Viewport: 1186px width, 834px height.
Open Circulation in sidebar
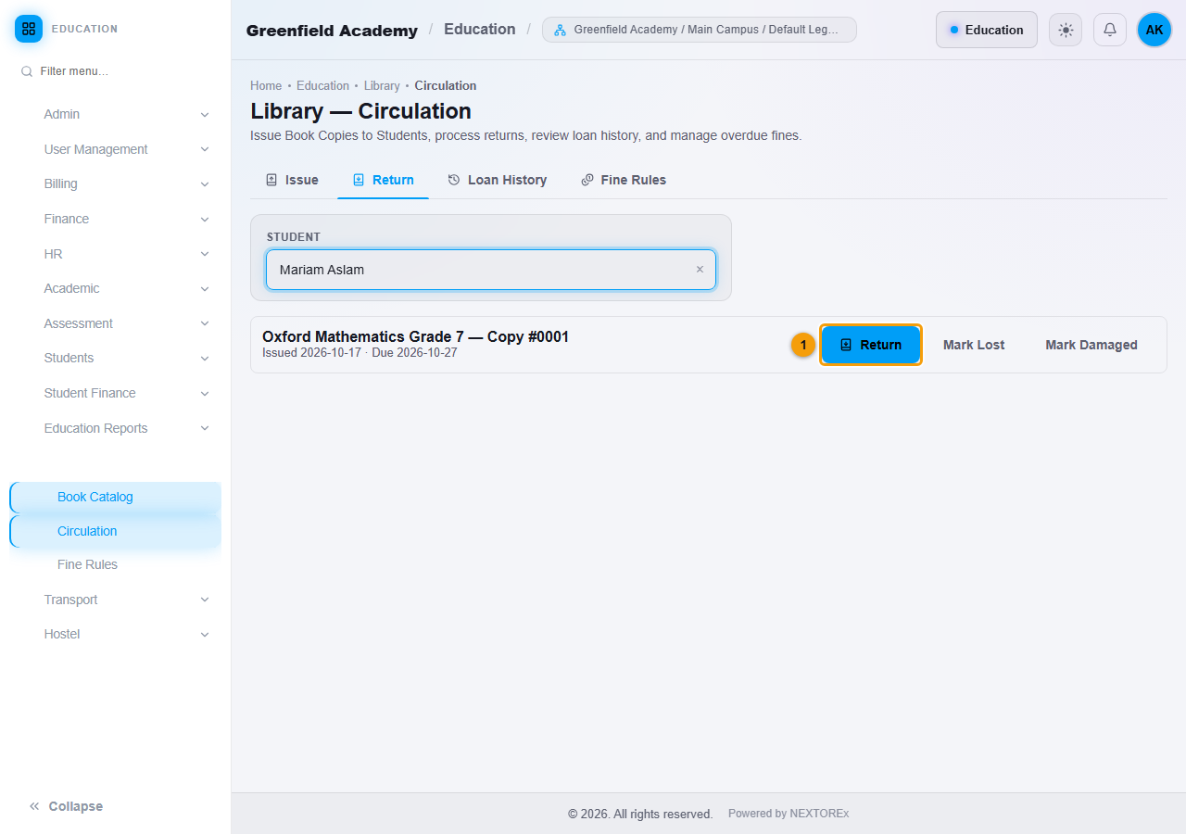pyautogui.click(x=116, y=532)
